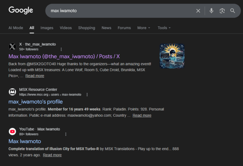Screen dimensions: 243x166
Task: Click Read more under YouTube result
Action: (x=52, y=155)
